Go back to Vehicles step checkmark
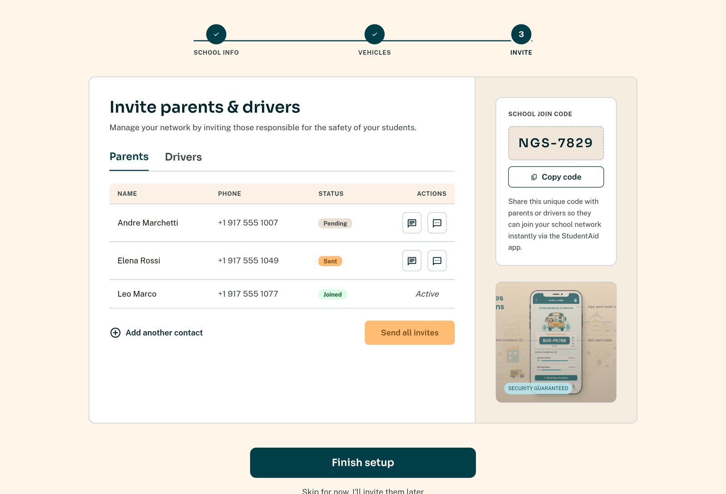 [x=374, y=34]
